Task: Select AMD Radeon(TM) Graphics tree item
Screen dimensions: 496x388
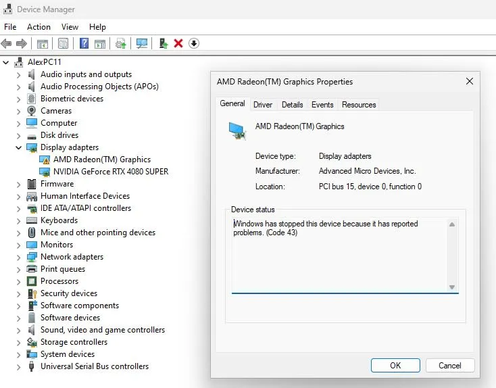Action: [102, 160]
